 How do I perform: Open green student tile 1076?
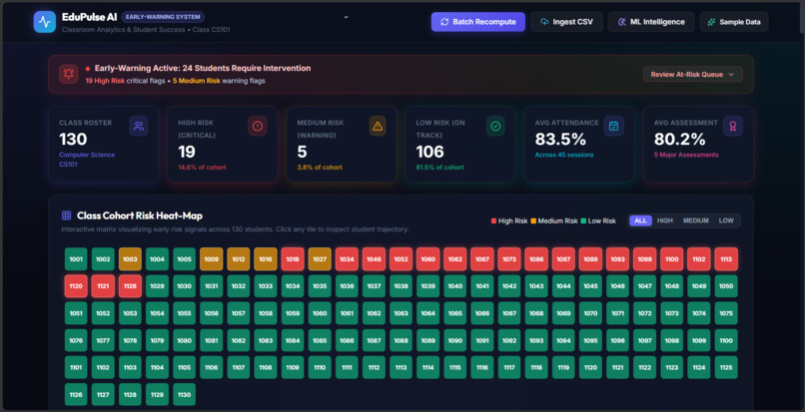[76, 340]
